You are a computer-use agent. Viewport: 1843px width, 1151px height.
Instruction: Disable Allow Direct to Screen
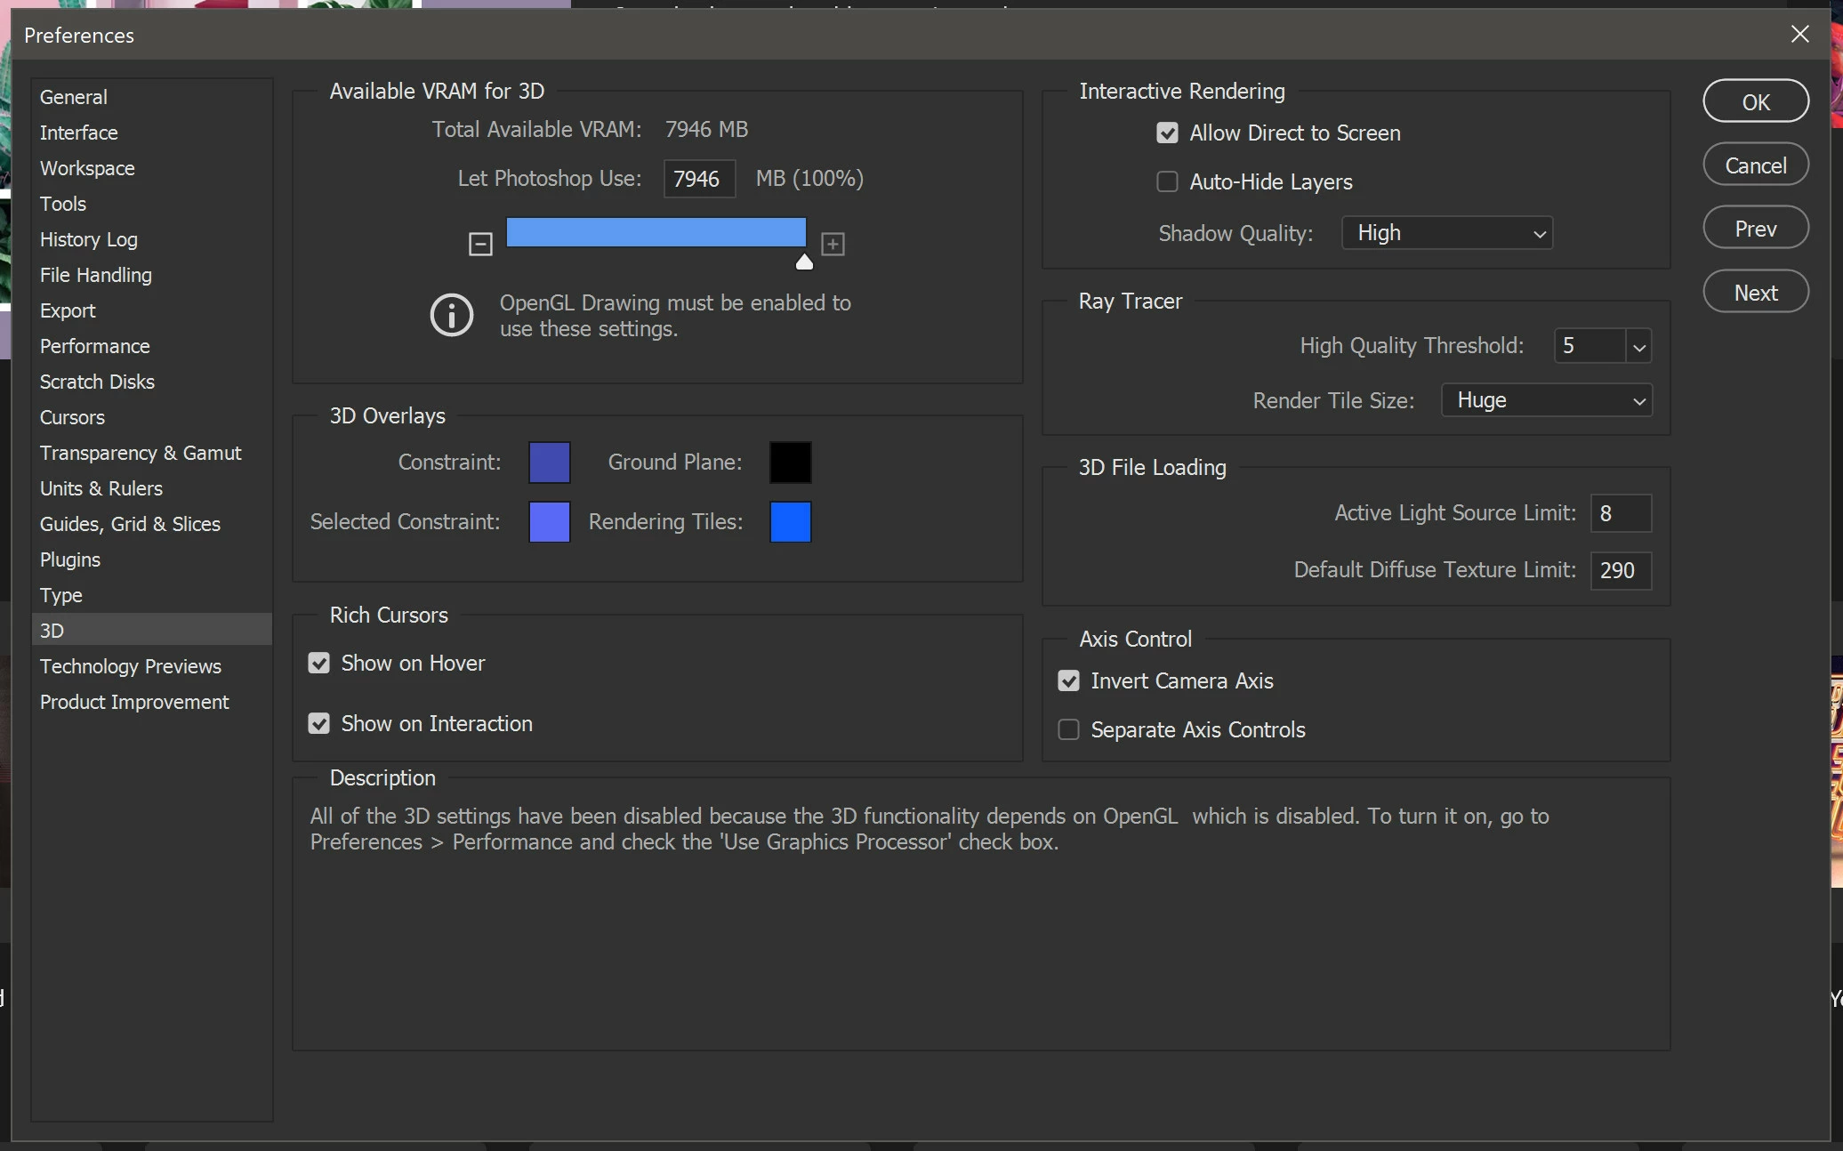(1167, 133)
